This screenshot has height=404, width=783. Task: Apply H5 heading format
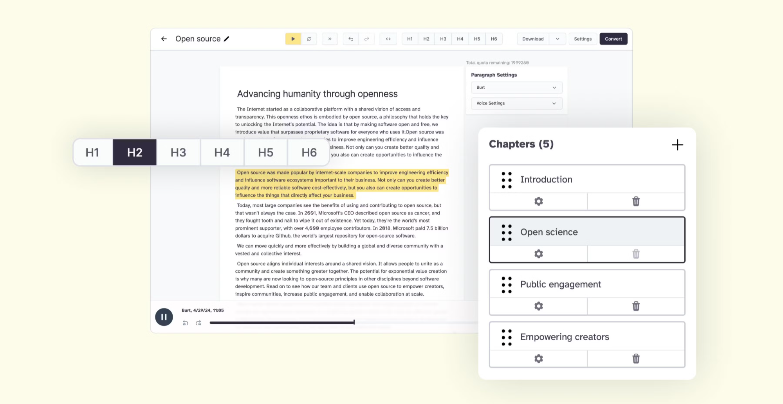[x=265, y=152]
